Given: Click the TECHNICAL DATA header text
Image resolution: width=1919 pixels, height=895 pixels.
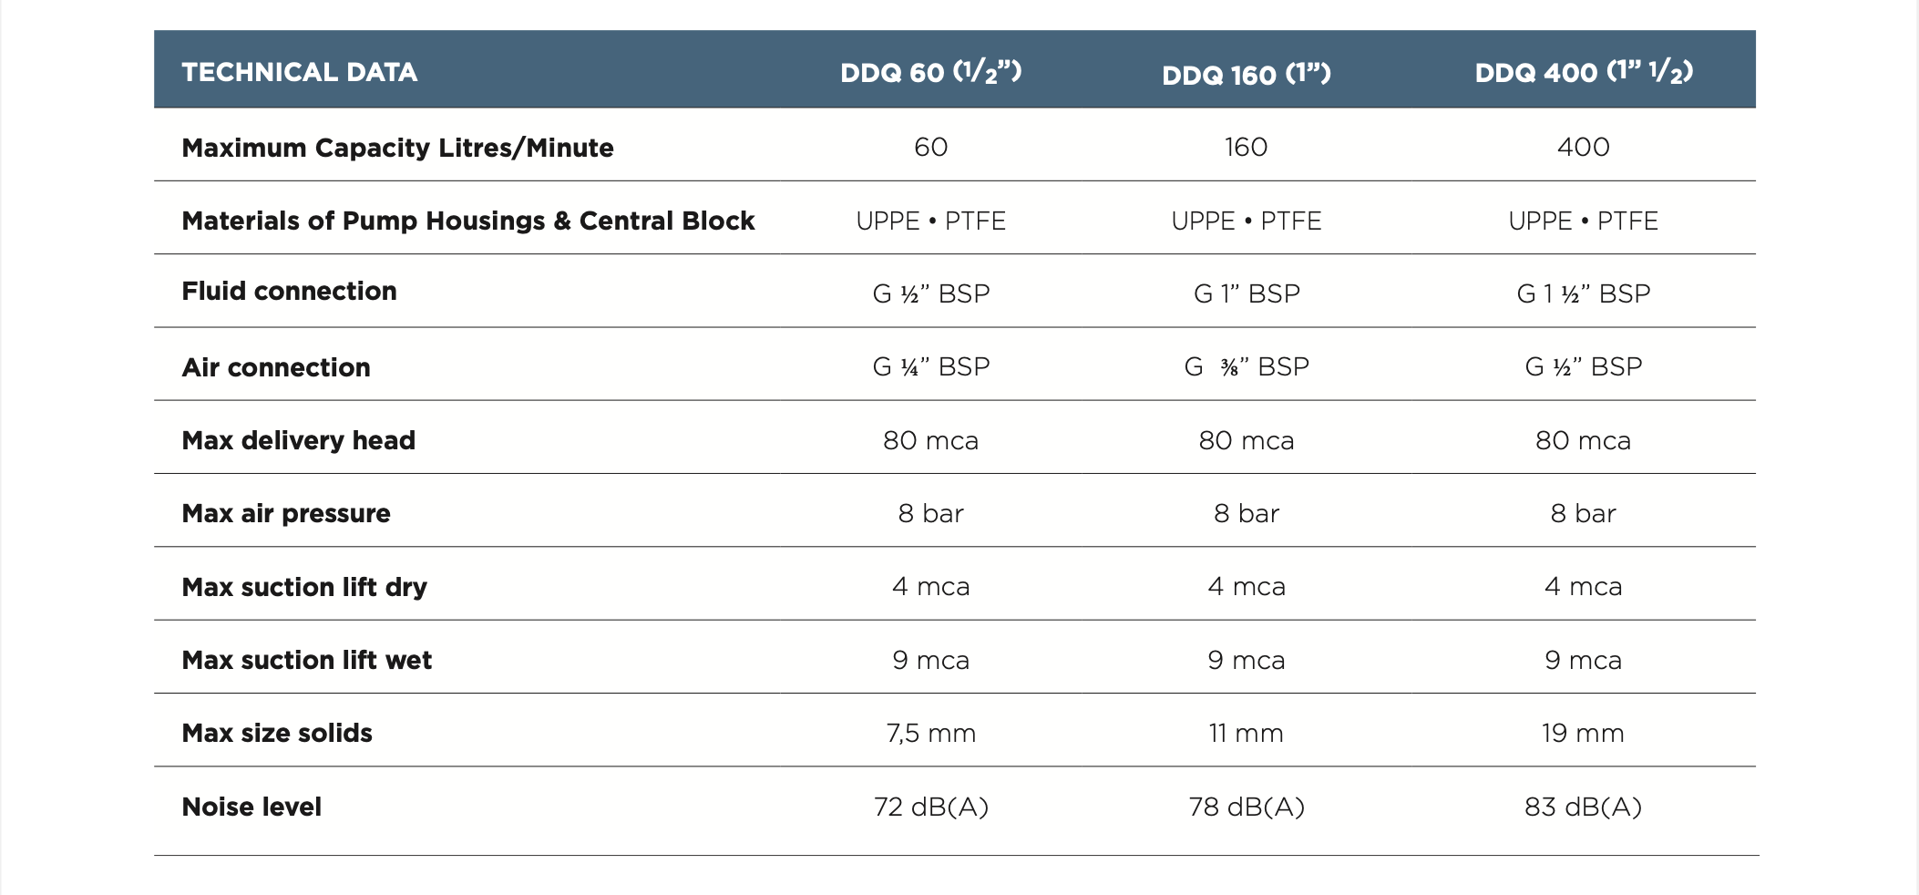Looking at the screenshot, I should coord(300,72).
